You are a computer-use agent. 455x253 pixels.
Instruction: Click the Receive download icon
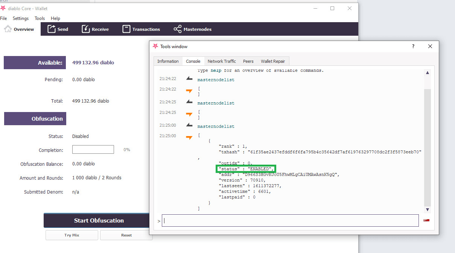(86, 29)
